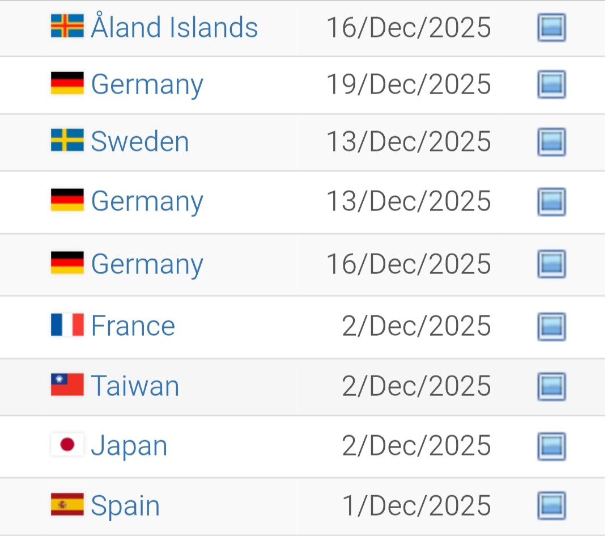612x536 pixels.
Task: Select the Spain flag icon
Action: click(67, 504)
